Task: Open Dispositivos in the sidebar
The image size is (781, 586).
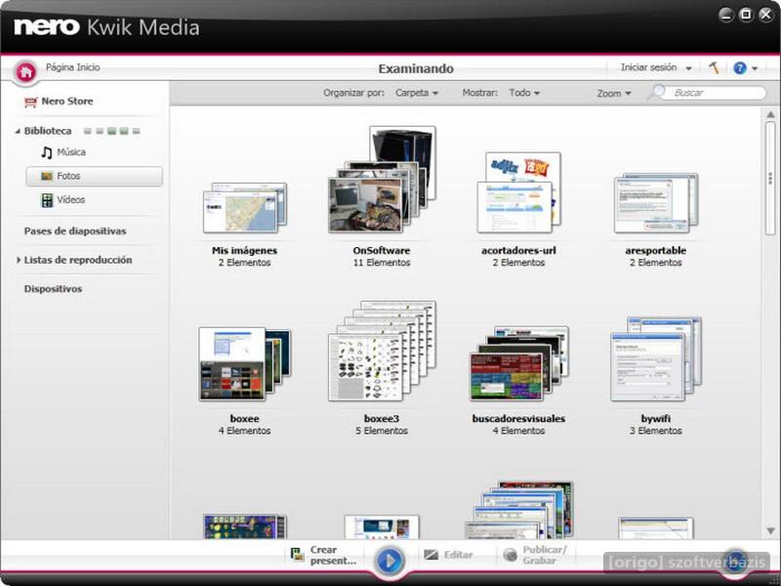Action: pos(54,289)
